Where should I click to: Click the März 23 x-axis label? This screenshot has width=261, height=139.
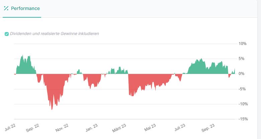[x=119, y=128]
